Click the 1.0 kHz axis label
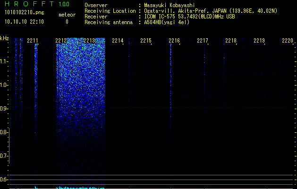The width and height of the screenshot is (297, 189). [4, 85]
